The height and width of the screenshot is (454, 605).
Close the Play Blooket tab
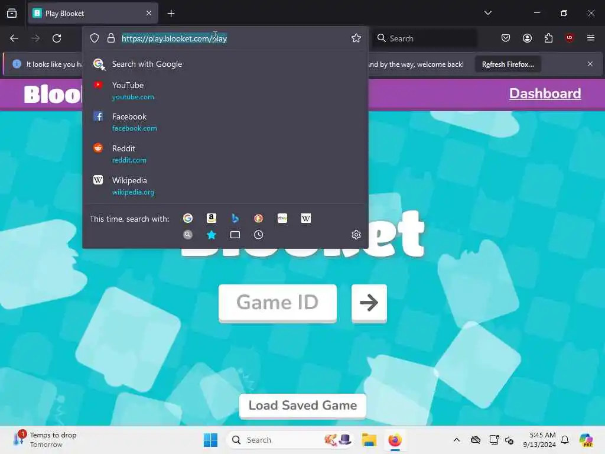[149, 13]
